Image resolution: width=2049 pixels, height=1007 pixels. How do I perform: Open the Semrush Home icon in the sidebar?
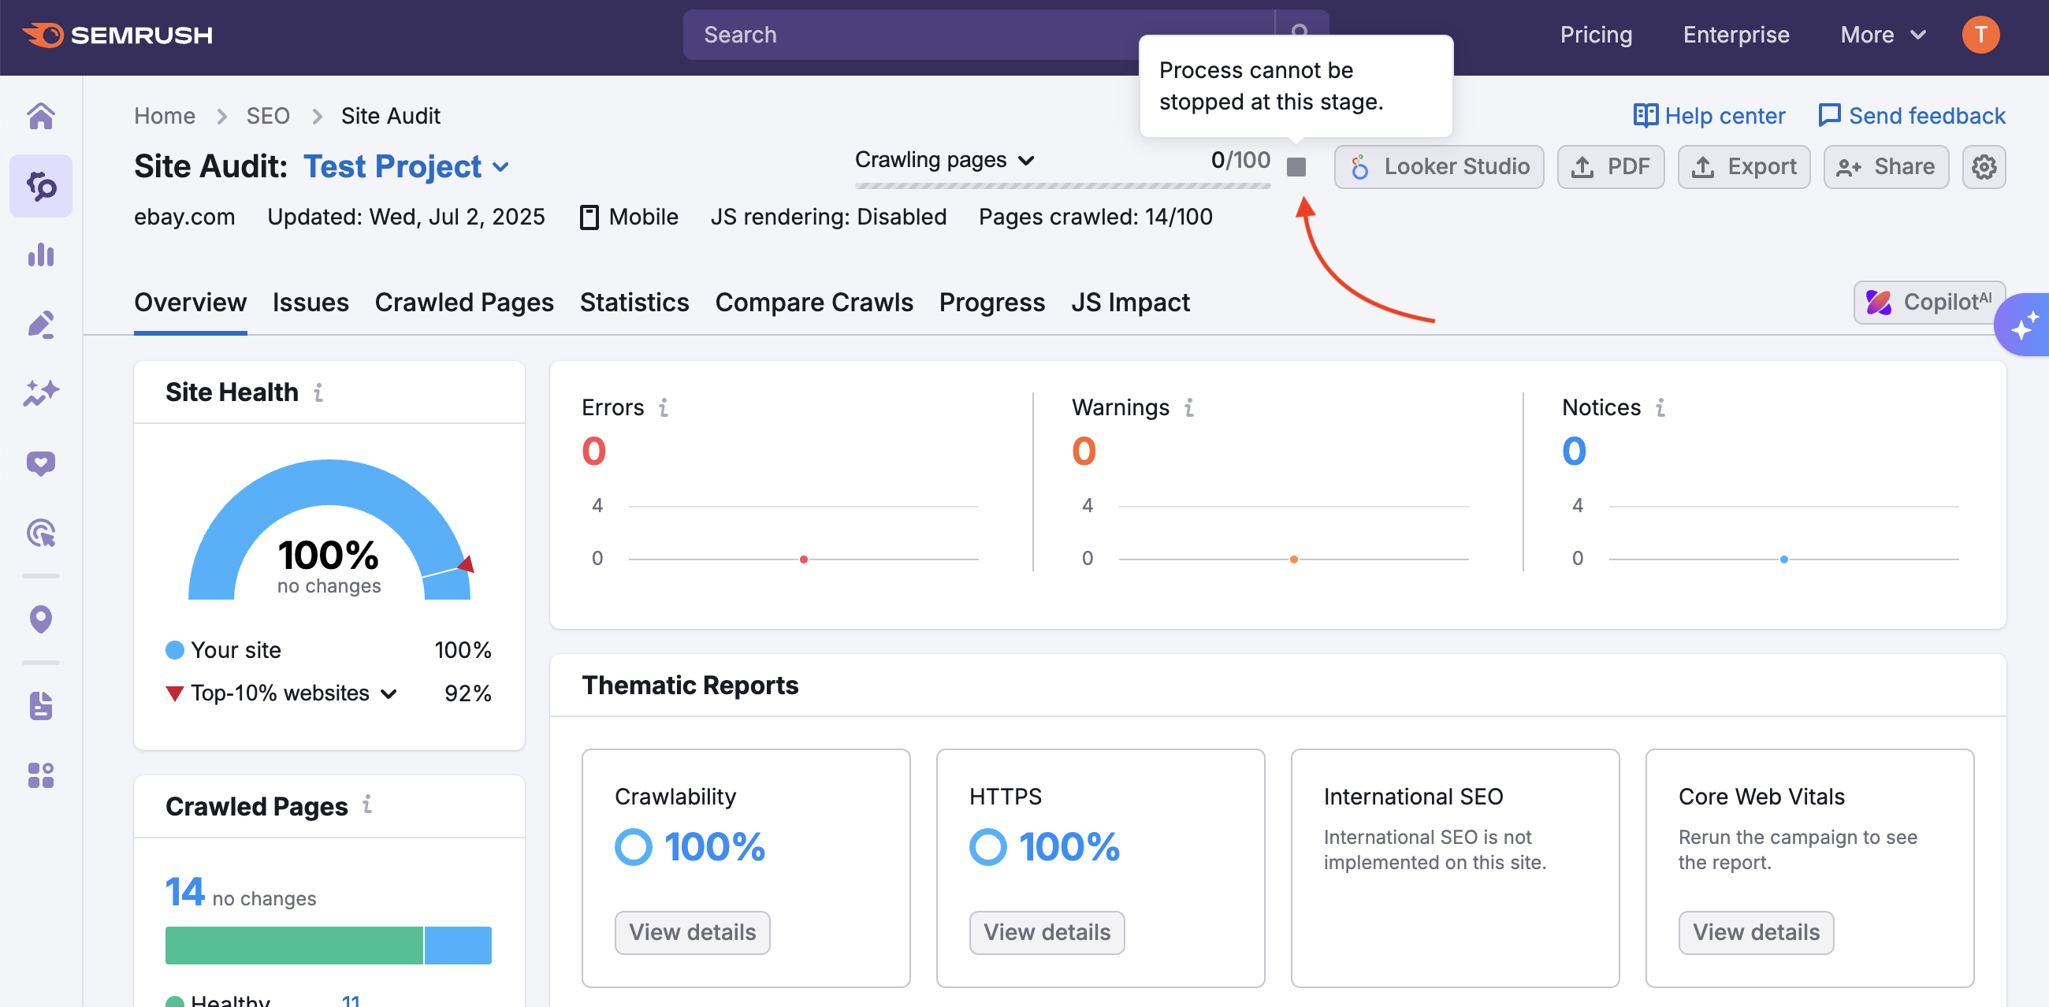click(x=40, y=115)
